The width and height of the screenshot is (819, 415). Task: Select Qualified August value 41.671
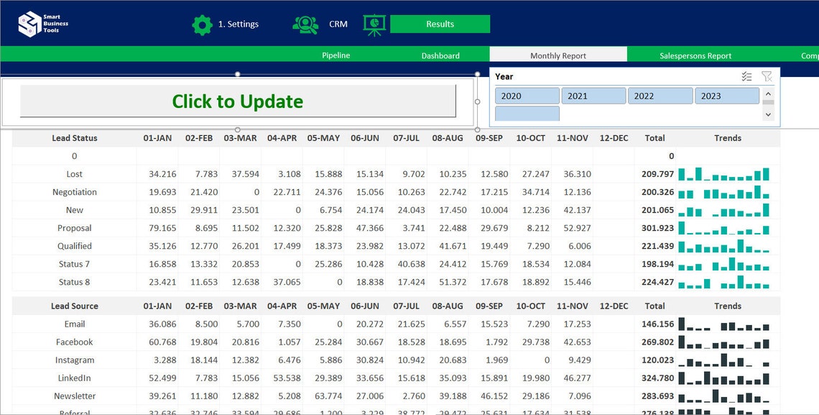click(453, 246)
